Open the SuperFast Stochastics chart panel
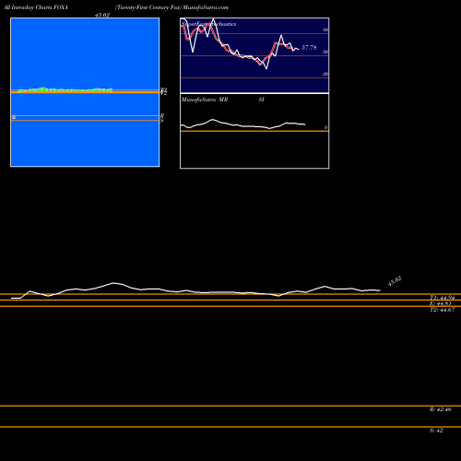This screenshot has height=461, width=461. [254, 55]
